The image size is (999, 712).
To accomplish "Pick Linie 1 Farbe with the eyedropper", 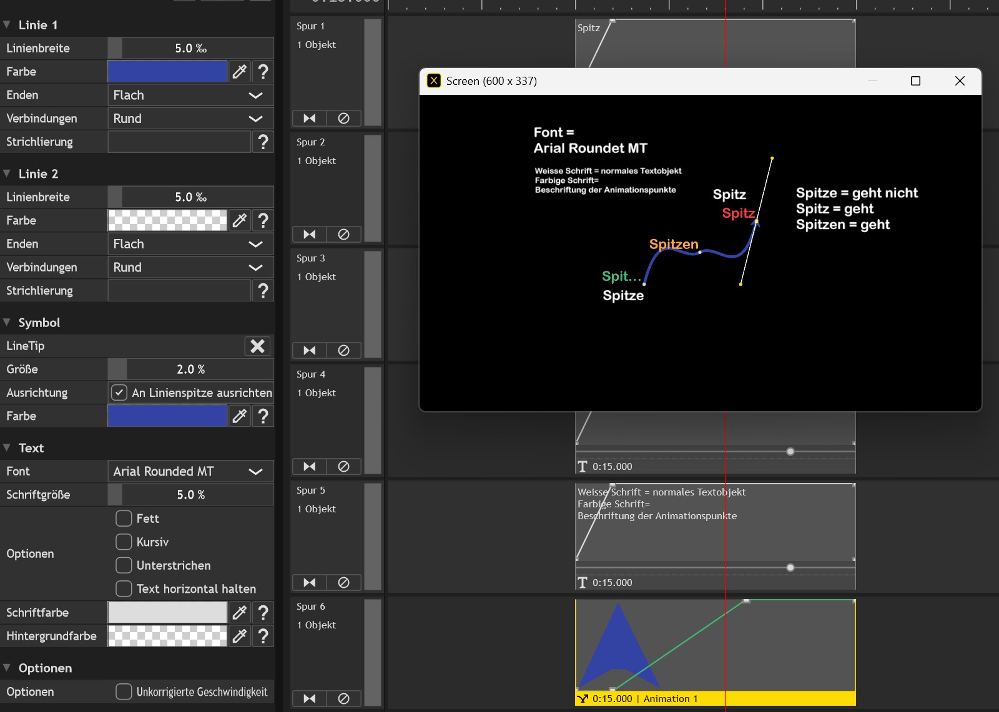I will [240, 72].
